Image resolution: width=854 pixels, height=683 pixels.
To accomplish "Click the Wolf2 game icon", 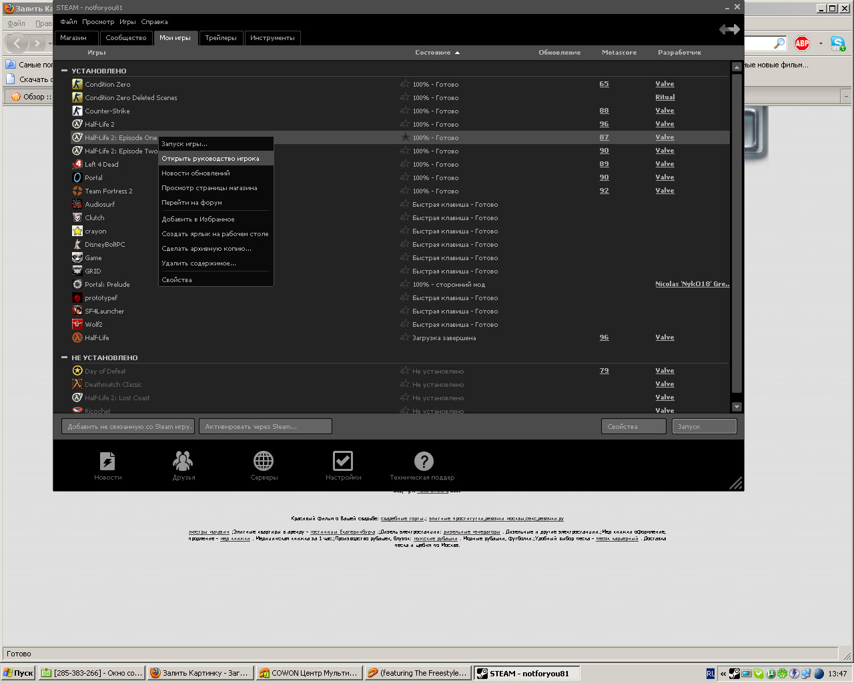I will tap(77, 324).
